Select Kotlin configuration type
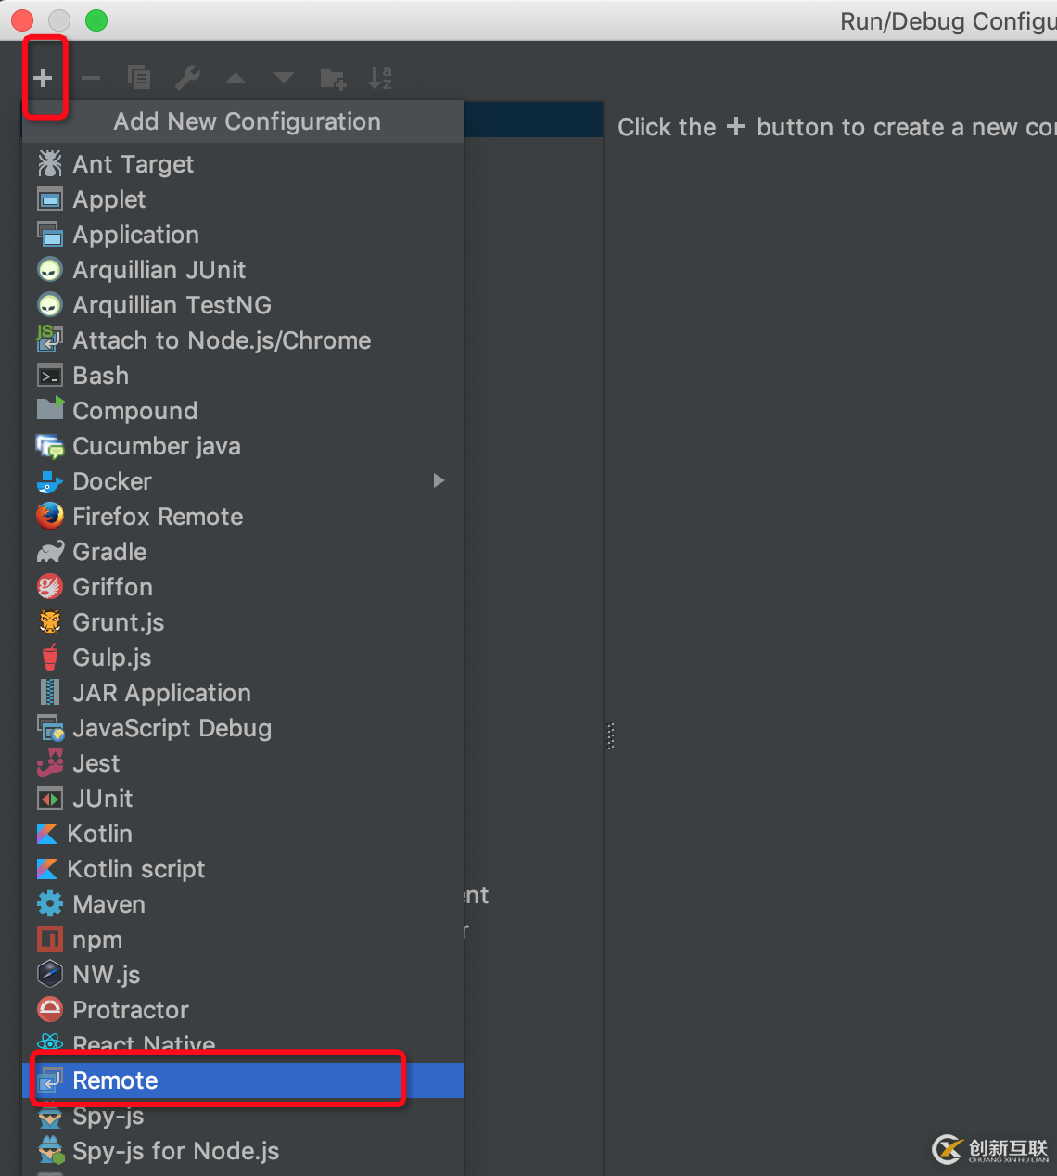The height and width of the screenshot is (1176, 1057). coord(243,834)
